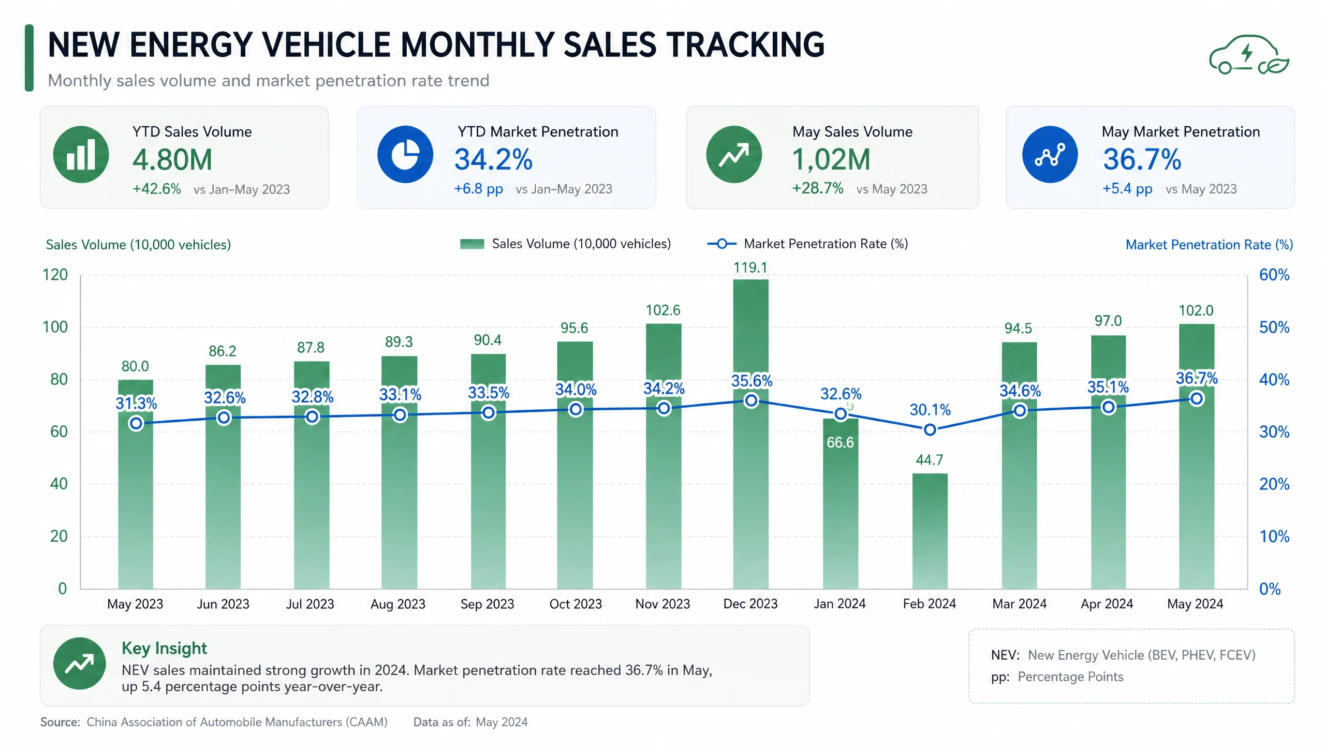The width and height of the screenshot is (1325, 745).
Task: Click the May 2024 penetration data point
Action: tap(1196, 398)
